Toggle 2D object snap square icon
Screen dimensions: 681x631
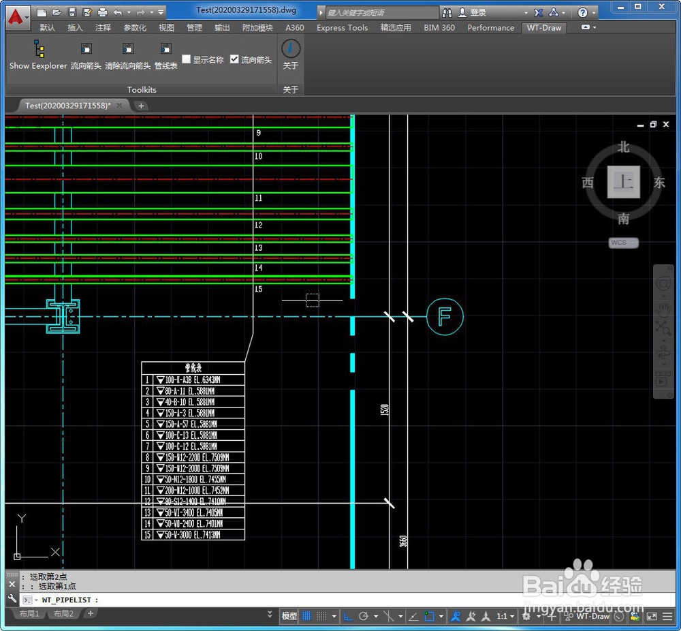tap(429, 616)
